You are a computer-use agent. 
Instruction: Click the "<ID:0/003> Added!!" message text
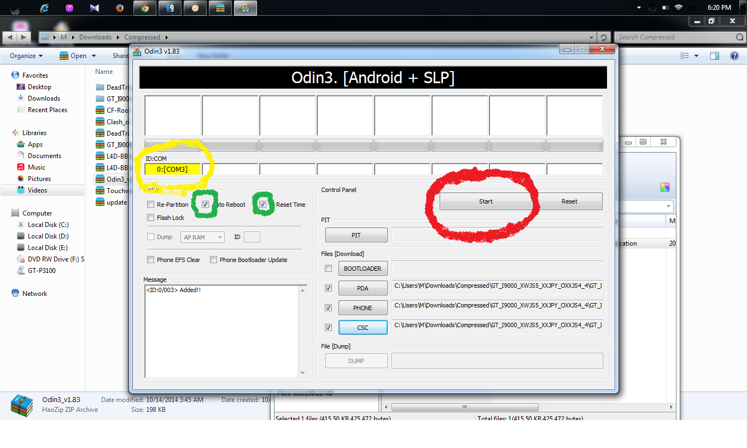[x=173, y=289]
